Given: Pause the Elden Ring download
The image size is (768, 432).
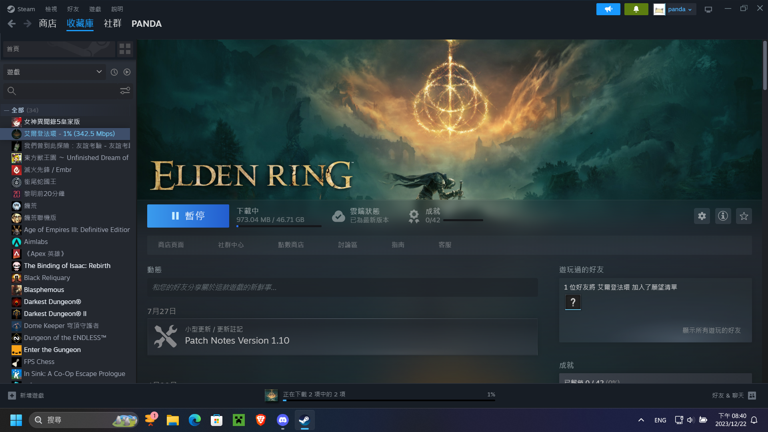Looking at the screenshot, I should [188, 216].
